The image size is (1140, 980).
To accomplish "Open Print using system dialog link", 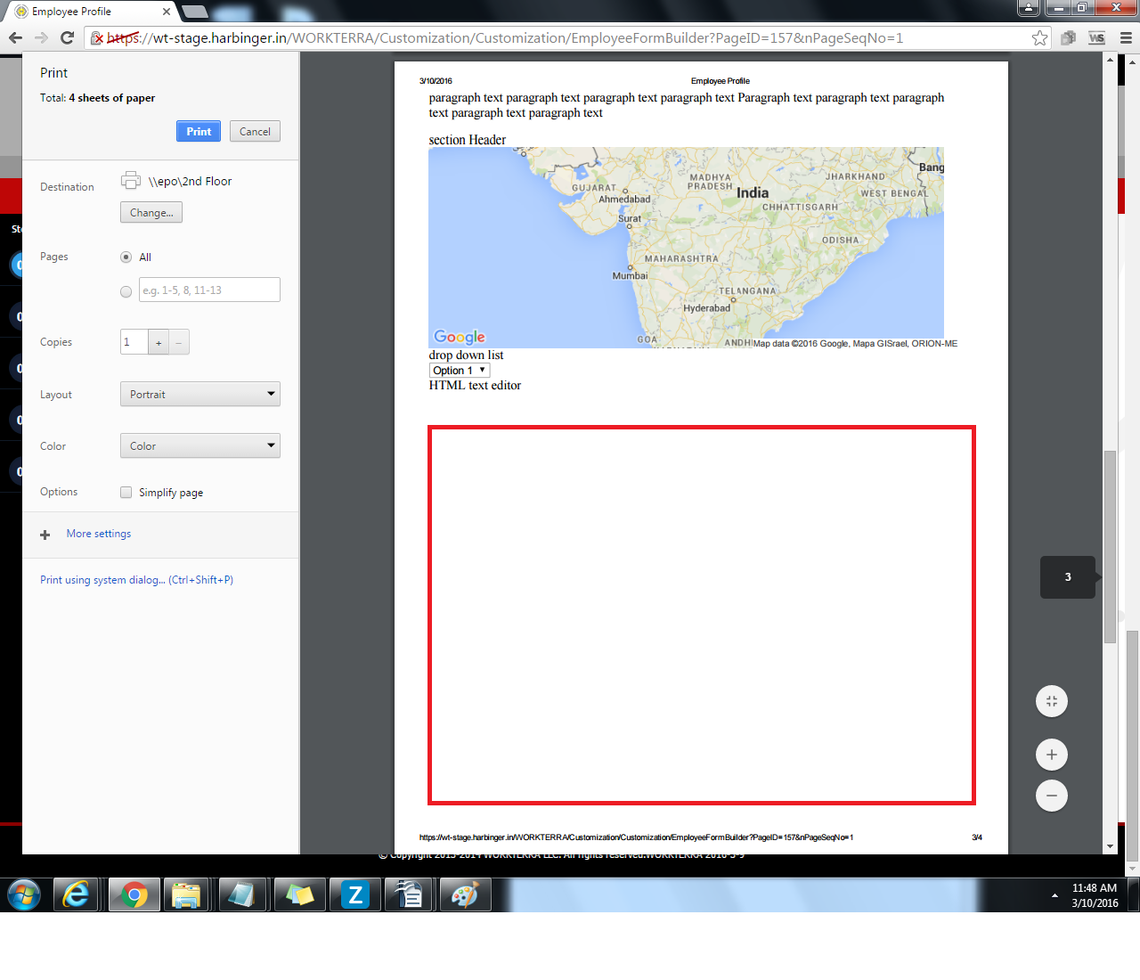I will pyautogui.click(x=136, y=580).
